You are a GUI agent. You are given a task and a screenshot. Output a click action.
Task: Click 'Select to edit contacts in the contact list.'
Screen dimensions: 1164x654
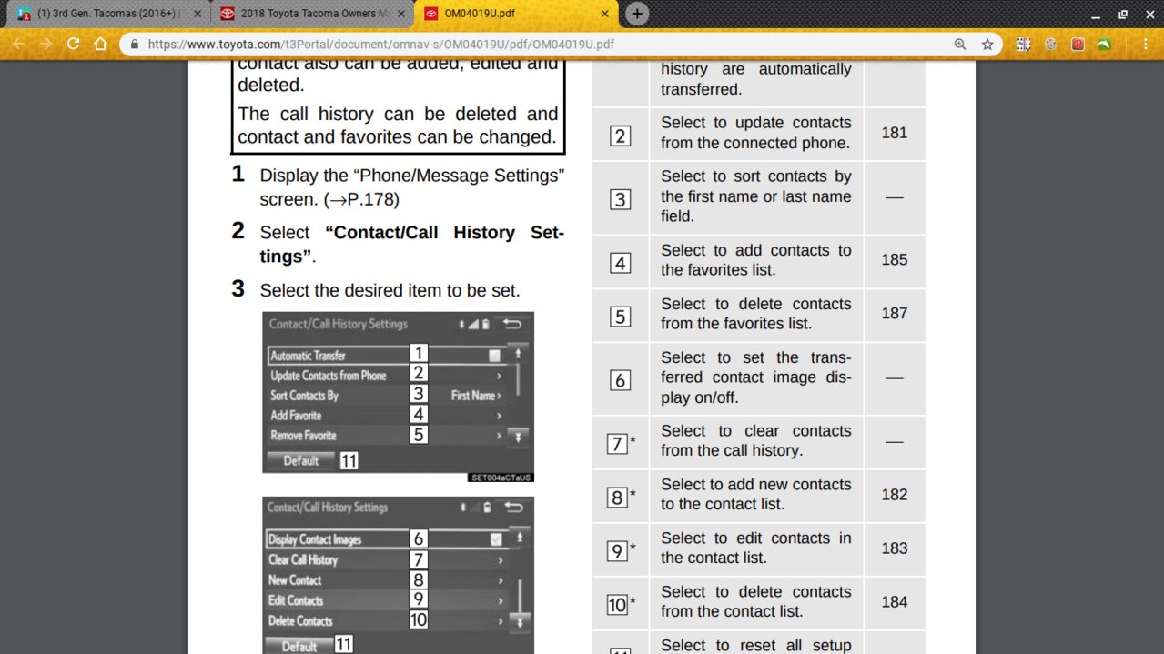tap(756, 548)
